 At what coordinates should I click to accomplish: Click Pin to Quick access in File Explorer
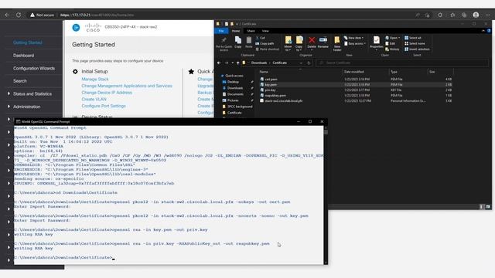[x=224, y=44]
